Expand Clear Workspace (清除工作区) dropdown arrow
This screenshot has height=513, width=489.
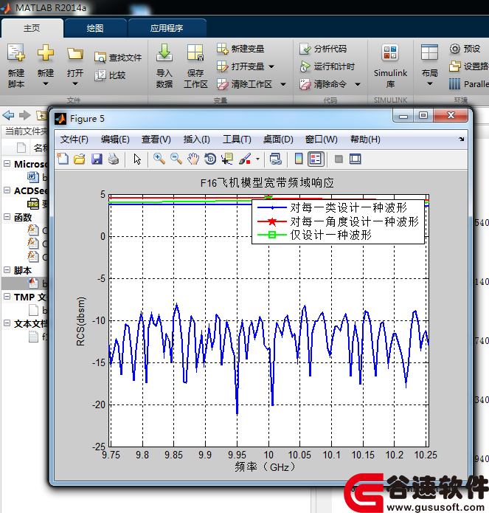coord(283,84)
